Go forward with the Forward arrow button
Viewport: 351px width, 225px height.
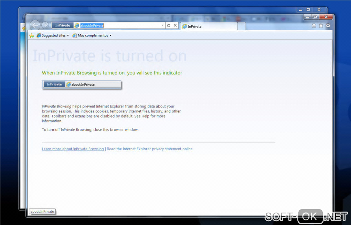pos(45,25)
